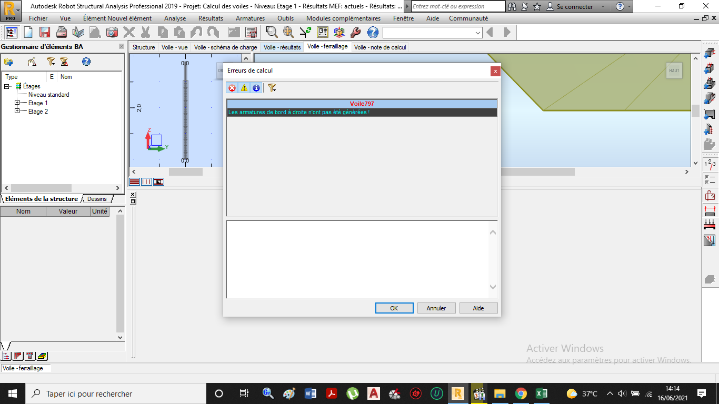Open the Modules complémentaires menu
Screen dimensions: 719x404
(343, 18)
